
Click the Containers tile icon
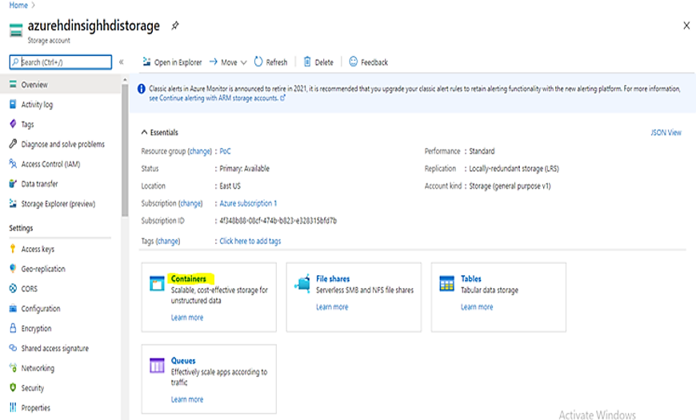(x=157, y=283)
